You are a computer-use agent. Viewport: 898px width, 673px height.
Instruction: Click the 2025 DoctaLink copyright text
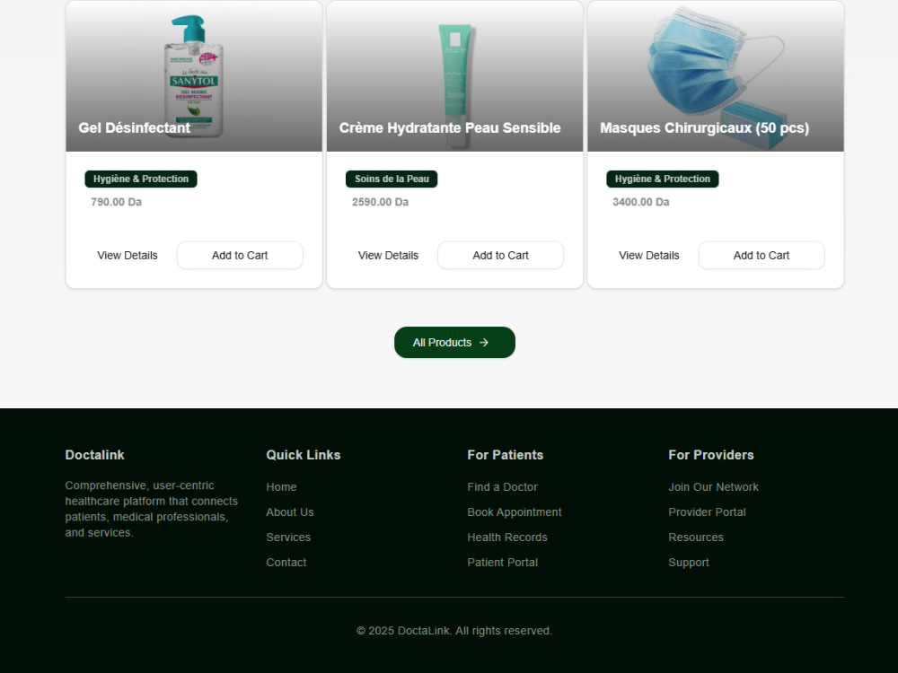(454, 631)
